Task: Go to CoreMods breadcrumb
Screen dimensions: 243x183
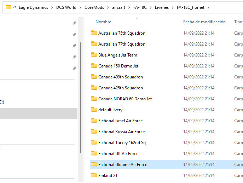Action: (x=94, y=7)
